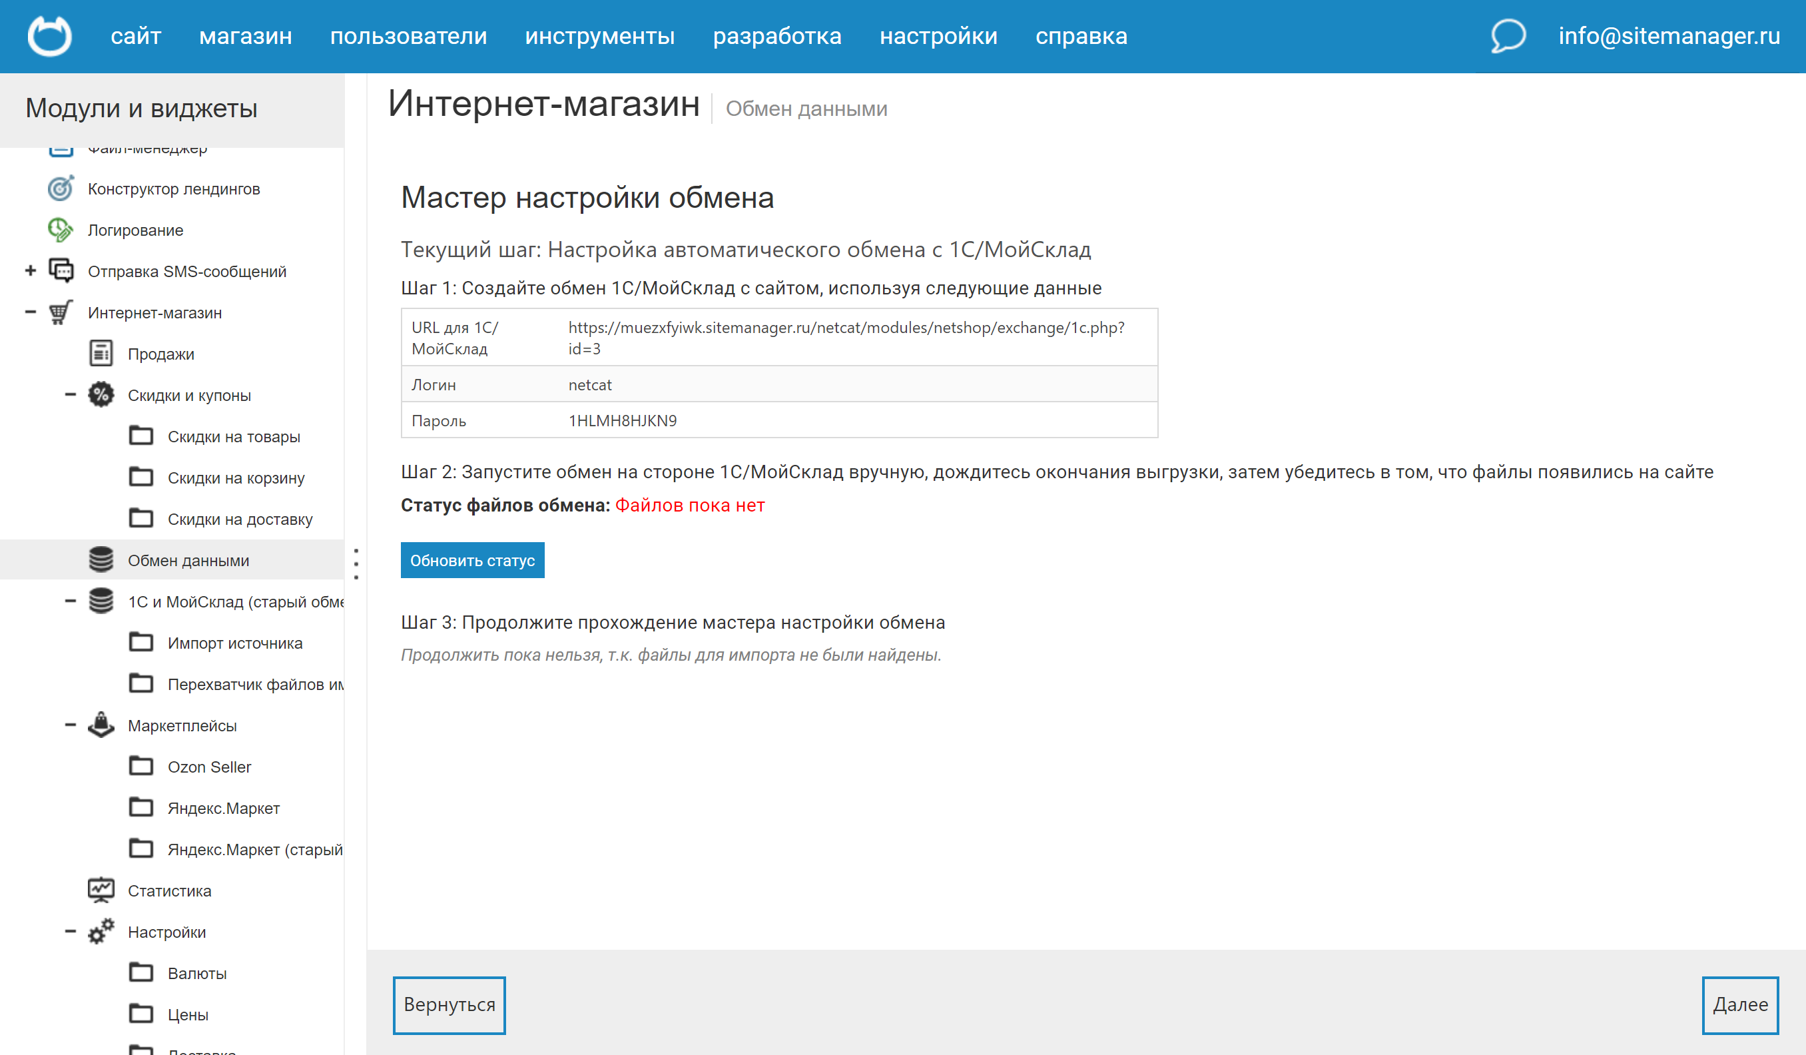Select the Обмен данными database icon
Screen dimensions: 1806x1055
click(101, 559)
